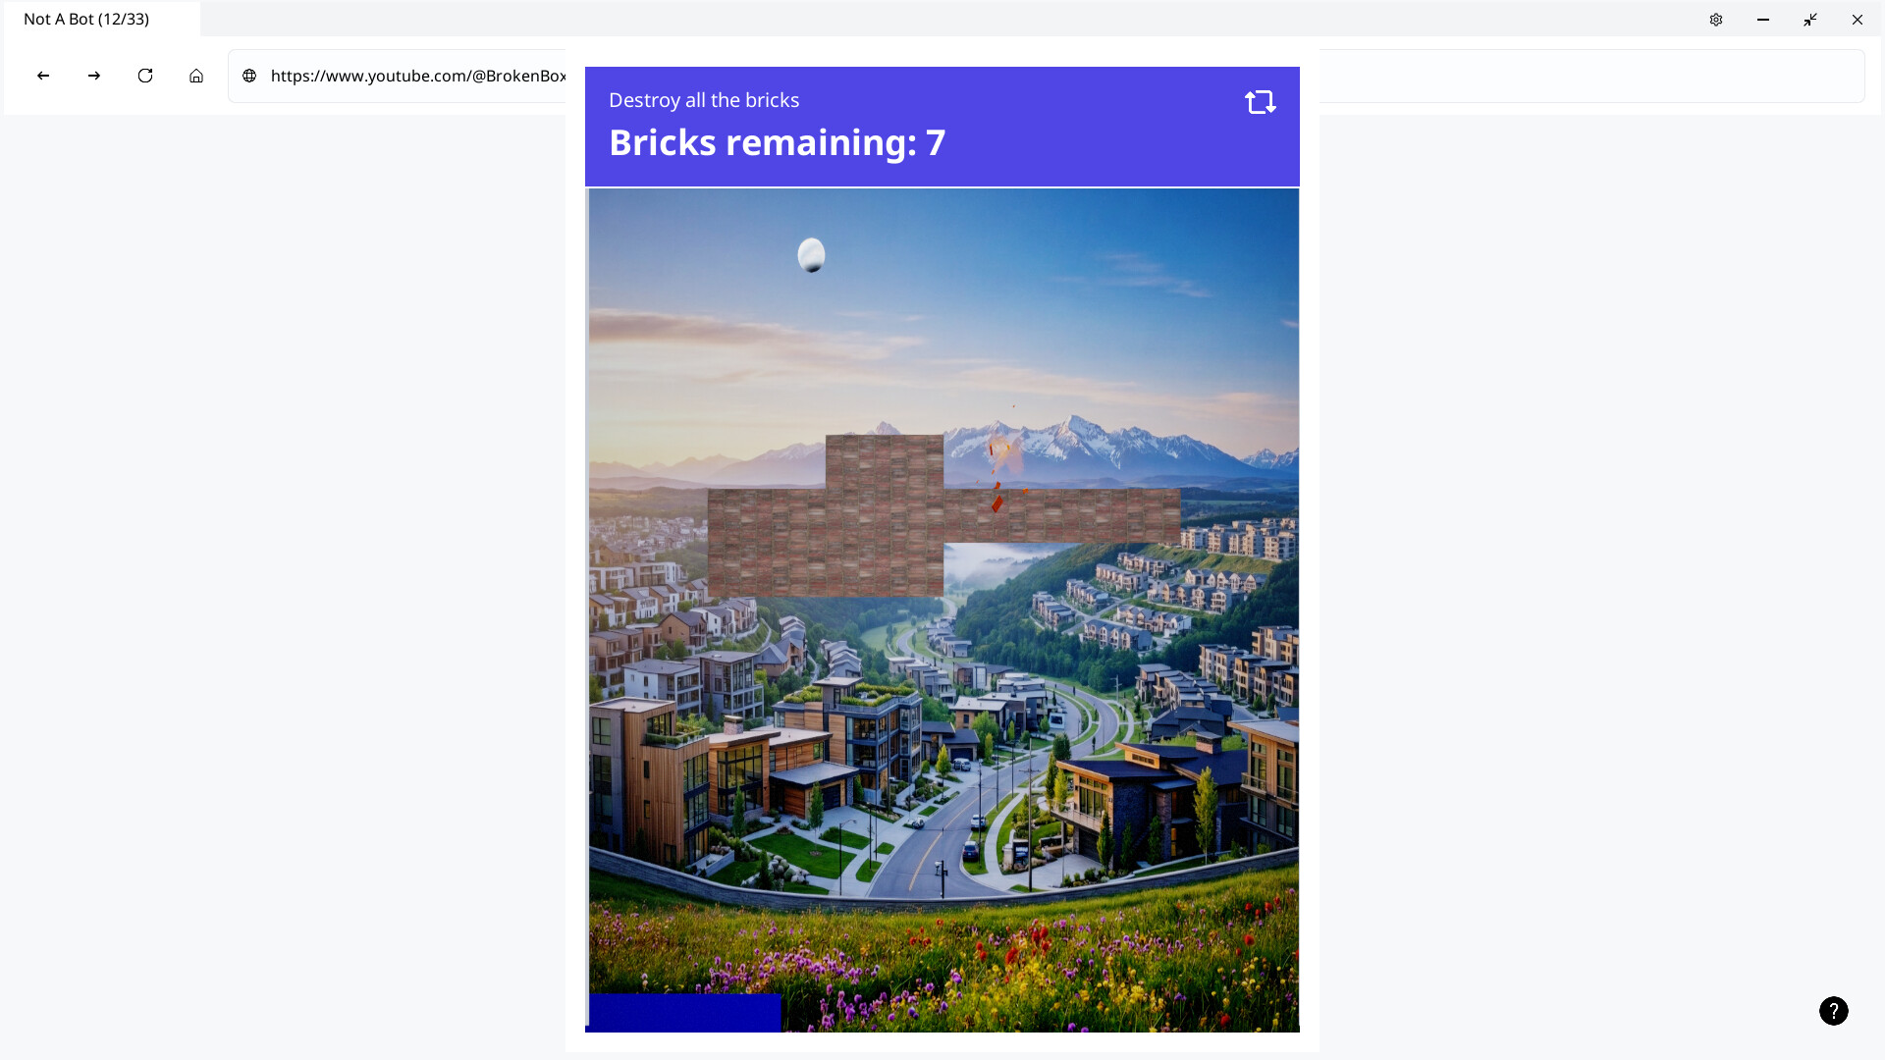Exit fullscreen with the shrink arrows icon
The image size is (1885, 1060).
(x=1810, y=20)
